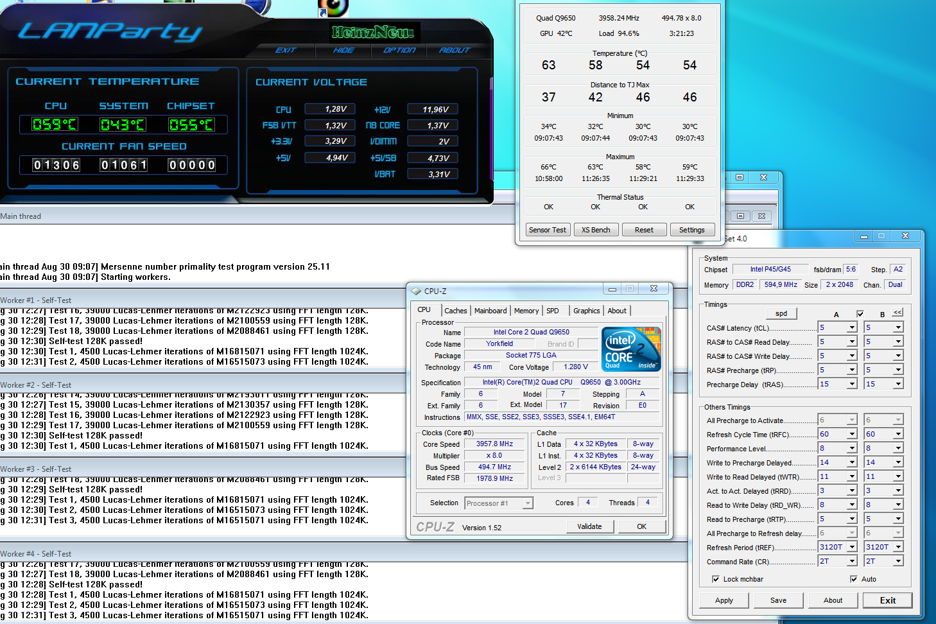Collapse the MemSet panel with the << button
Viewport: 936px width, 624px height.
tap(897, 313)
